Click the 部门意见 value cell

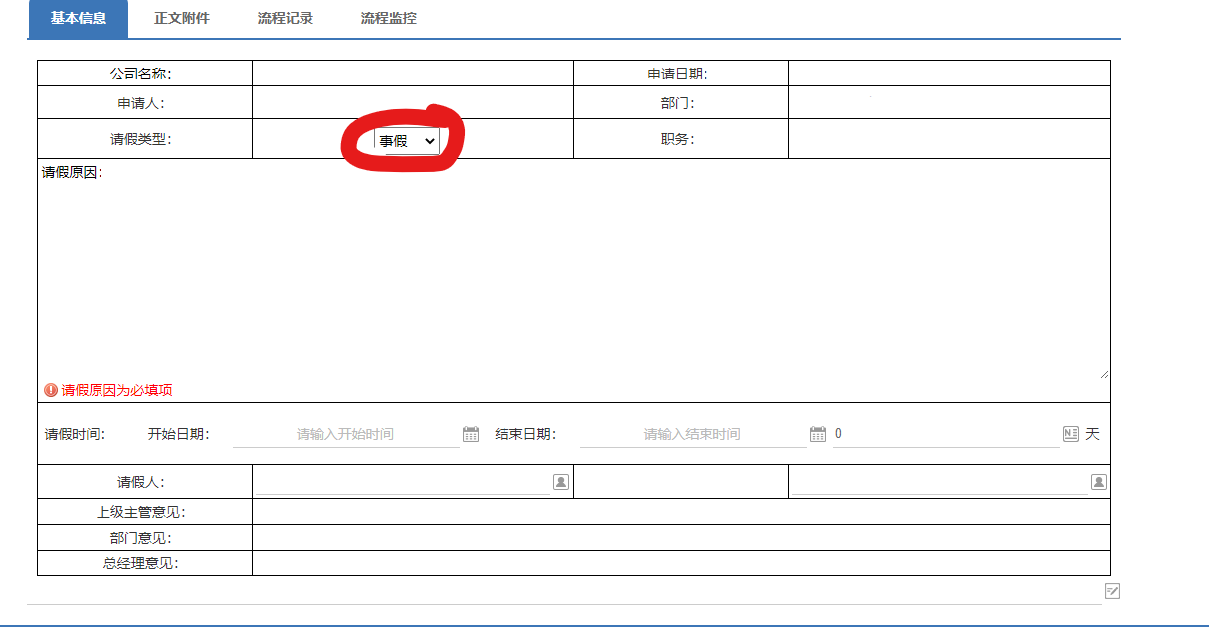[682, 538]
